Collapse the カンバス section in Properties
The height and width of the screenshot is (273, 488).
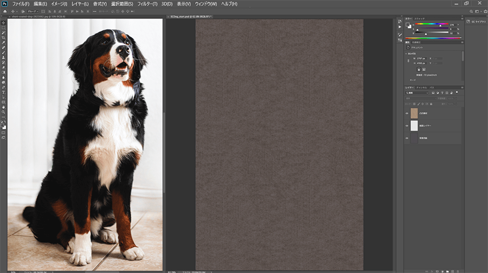point(407,54)
